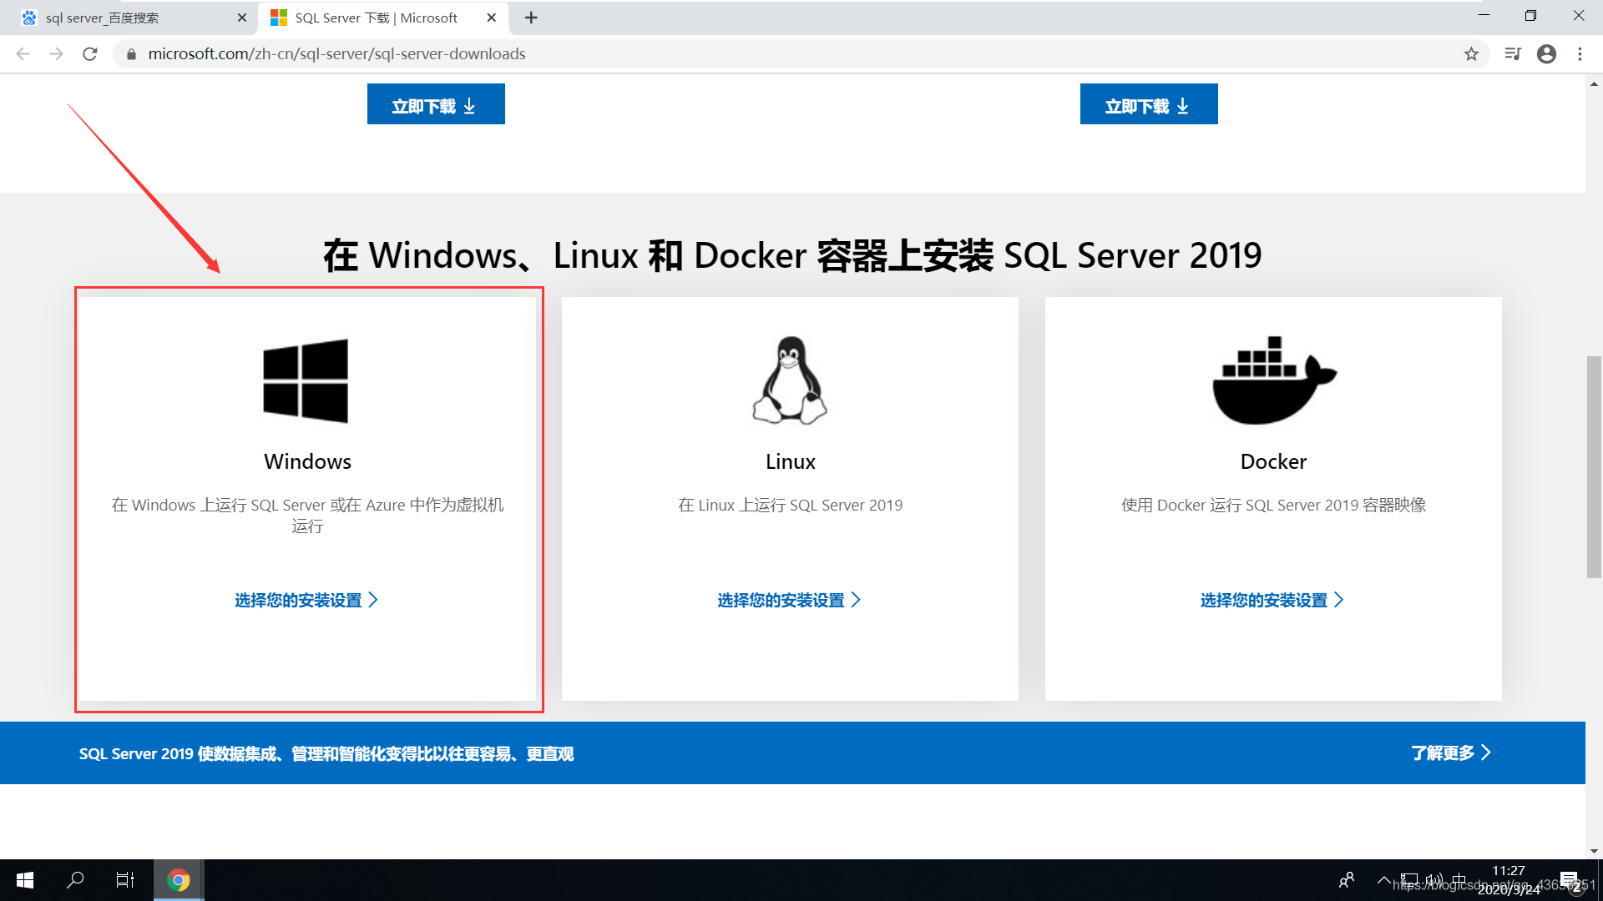Open the People icon in system tray
1603x901 pixels.
[1347, 880]
